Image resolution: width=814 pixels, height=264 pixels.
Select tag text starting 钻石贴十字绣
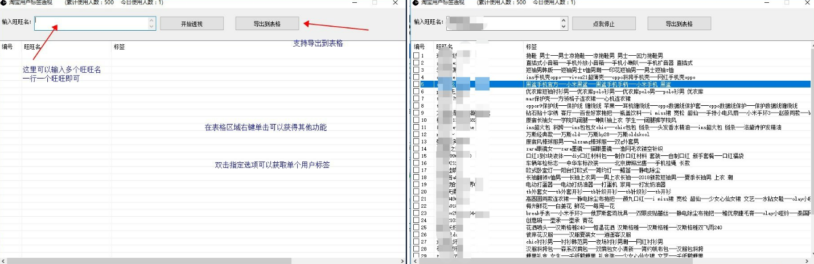pos(667,113)
